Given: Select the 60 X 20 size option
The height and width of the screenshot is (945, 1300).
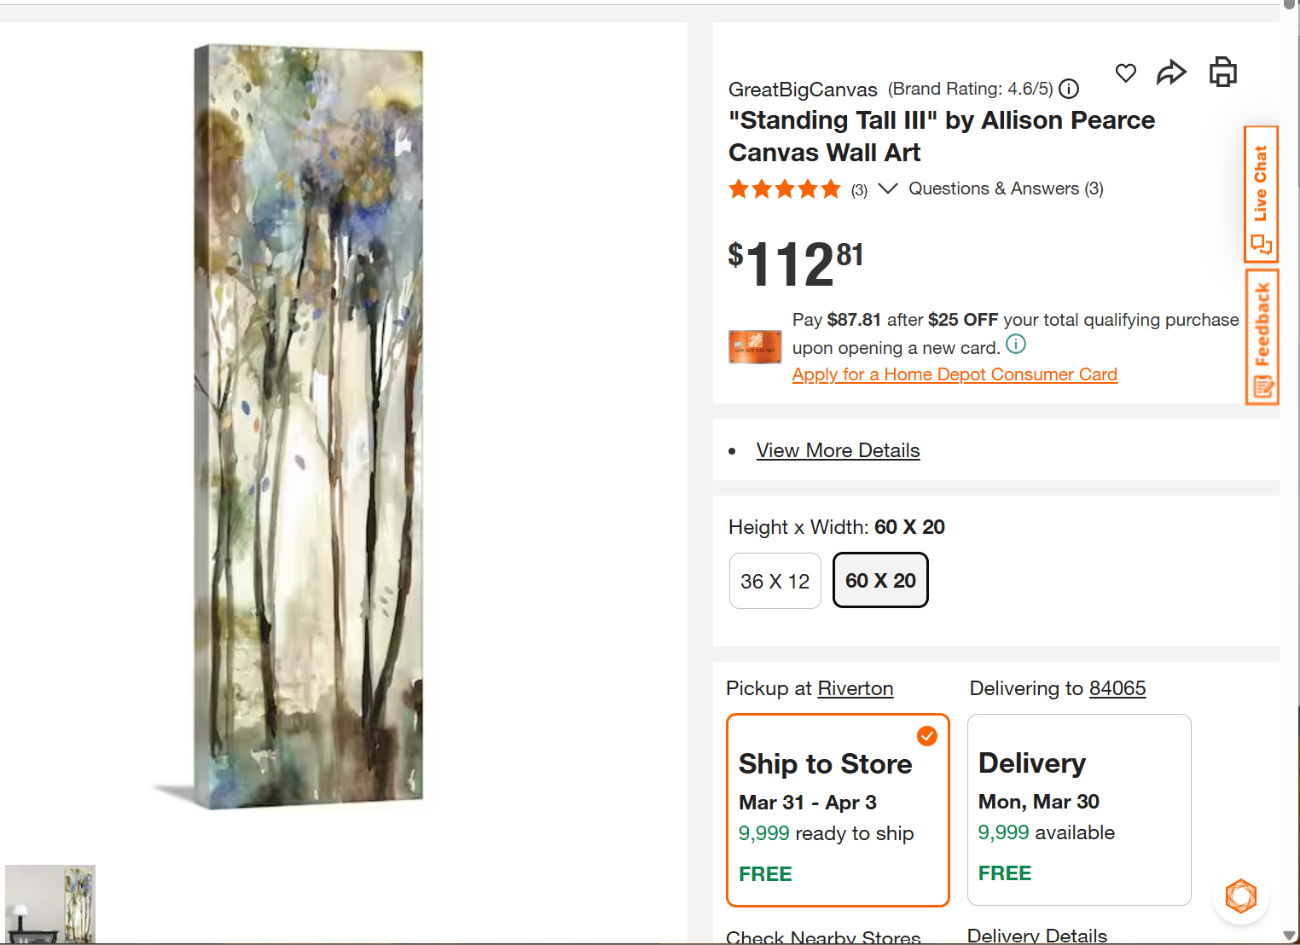Looking at the screenshot, I should (x=880, y=581).
